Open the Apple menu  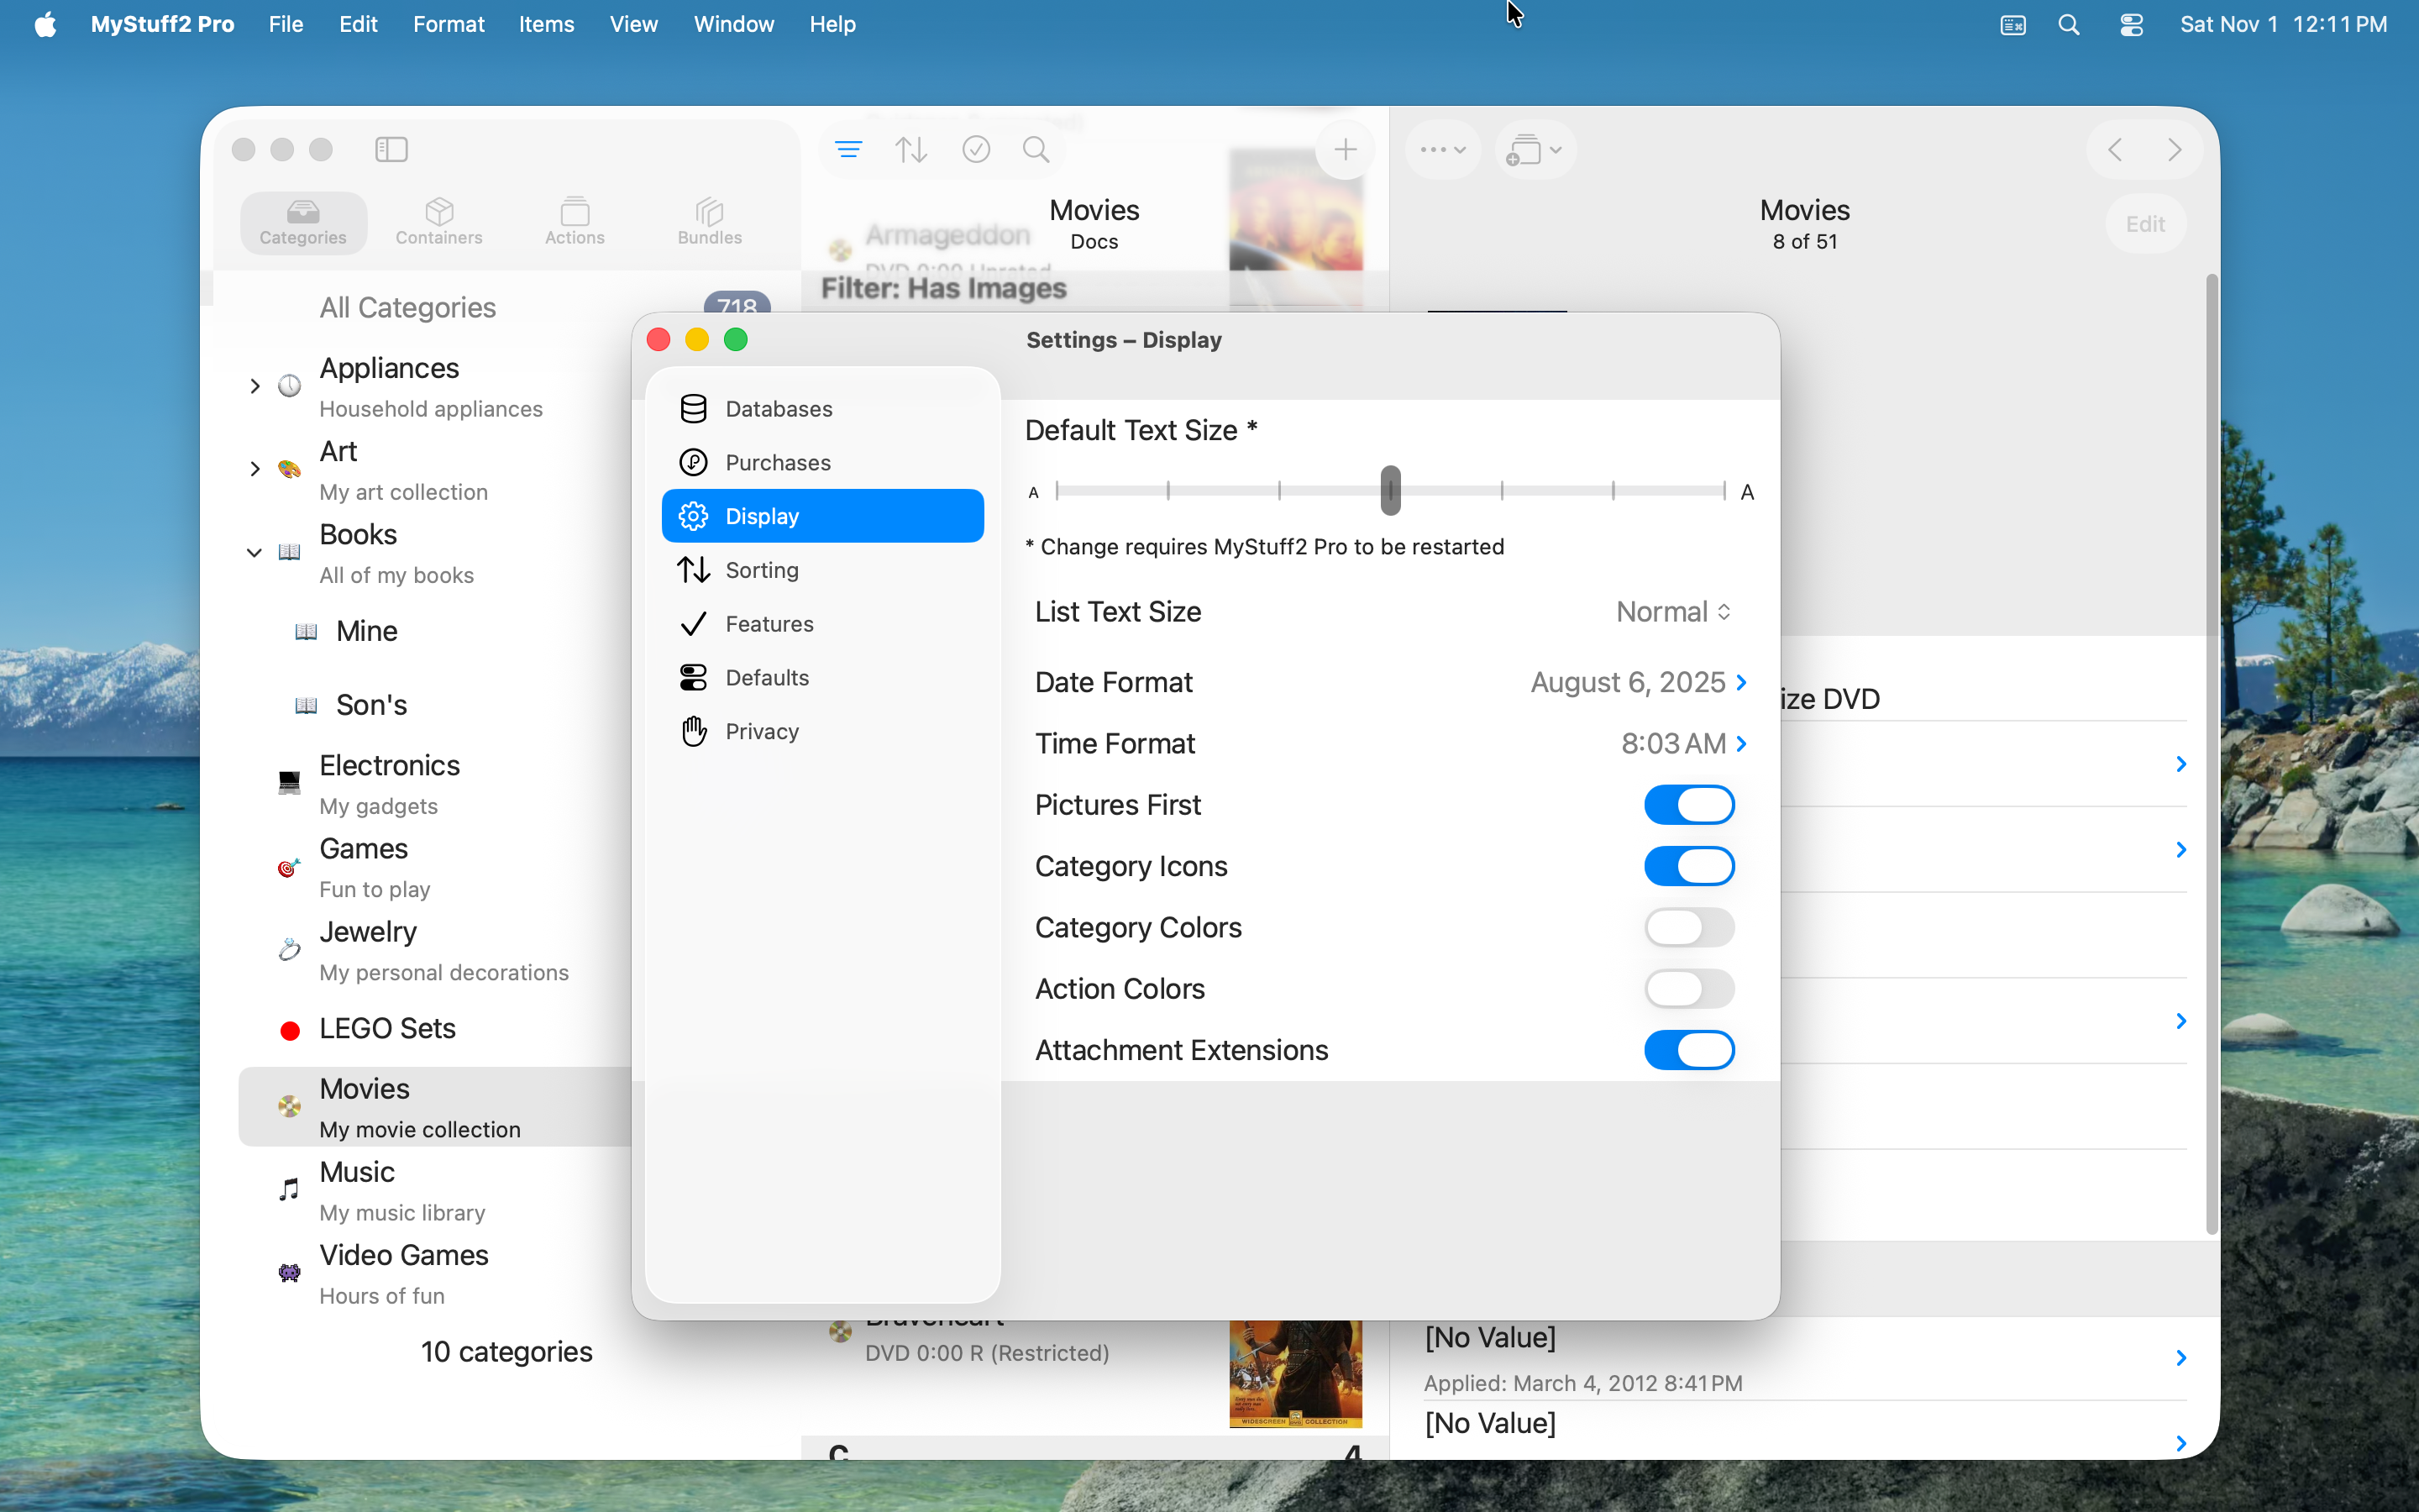(45, 24)
